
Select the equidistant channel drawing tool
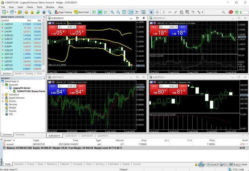181,12
